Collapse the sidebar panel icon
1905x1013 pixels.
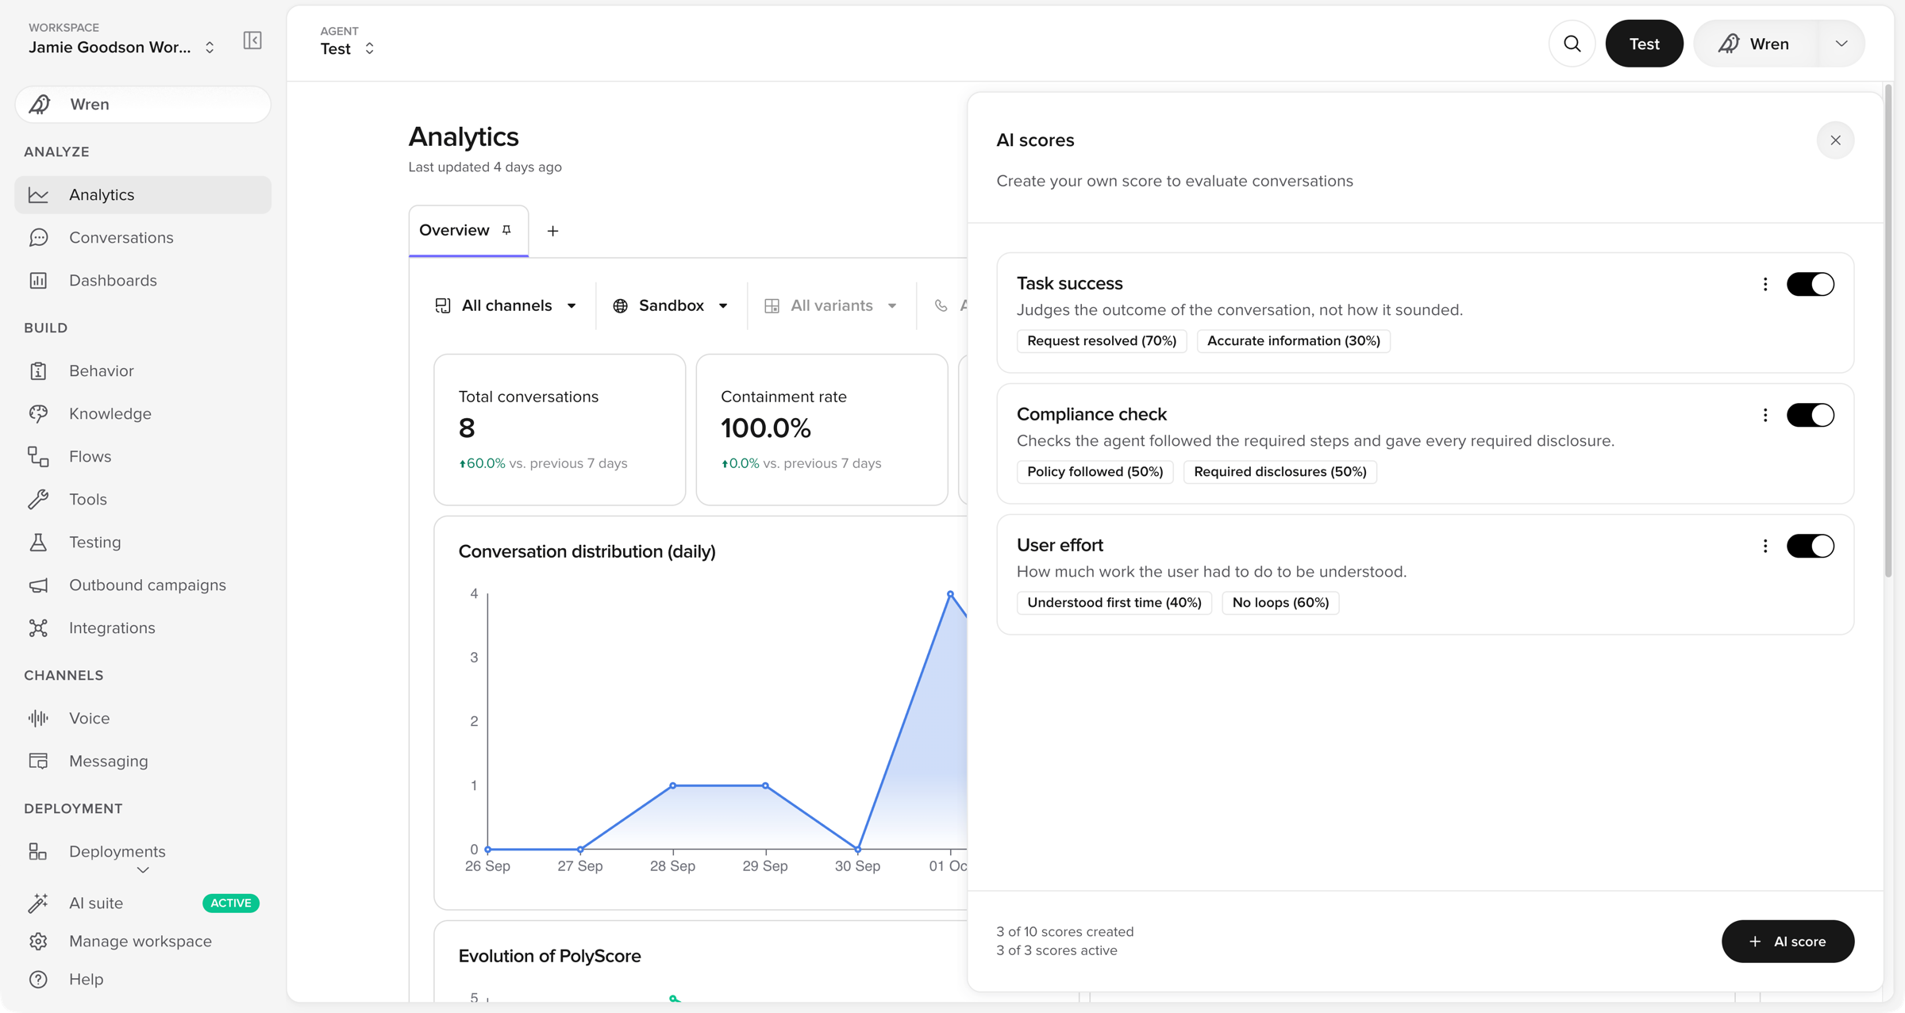[x=252, y=40]
